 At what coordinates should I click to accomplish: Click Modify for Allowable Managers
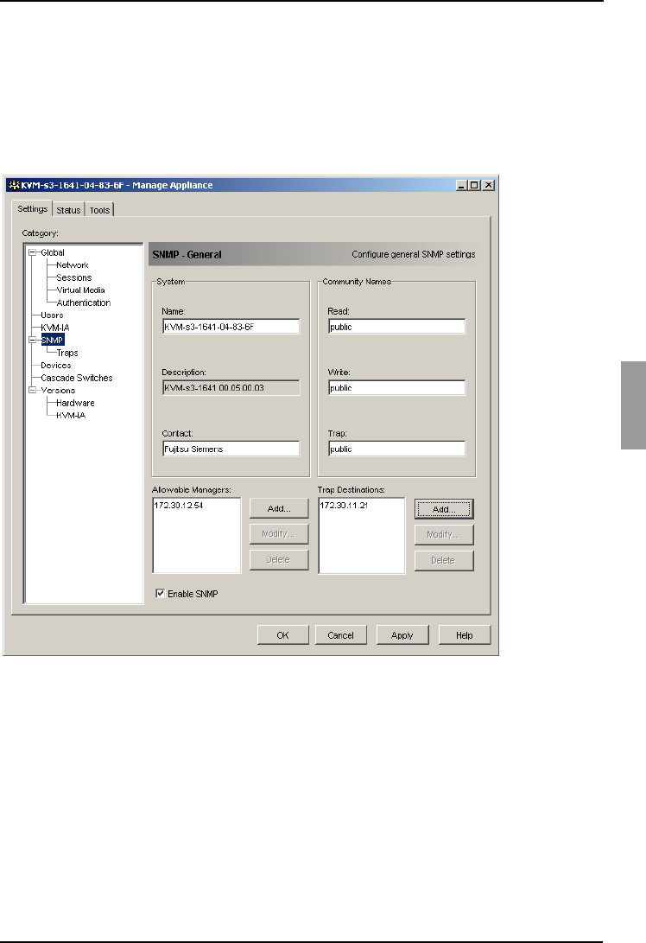[x=279, y=534]
